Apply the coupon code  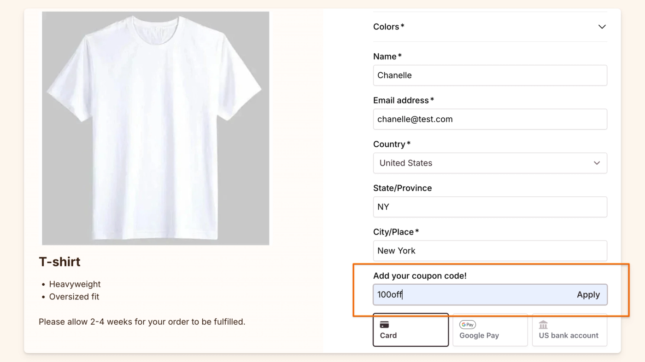[588, 295]
